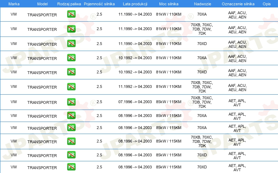Click '70XB, 70XC, 7DB, 7DW, 7DK' in 08.1996 row

click(x=202, y=141)
